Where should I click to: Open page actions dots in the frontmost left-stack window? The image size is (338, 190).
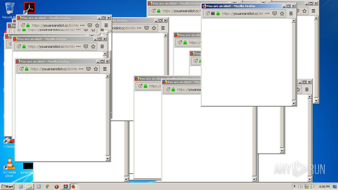[x=81, y=69]
